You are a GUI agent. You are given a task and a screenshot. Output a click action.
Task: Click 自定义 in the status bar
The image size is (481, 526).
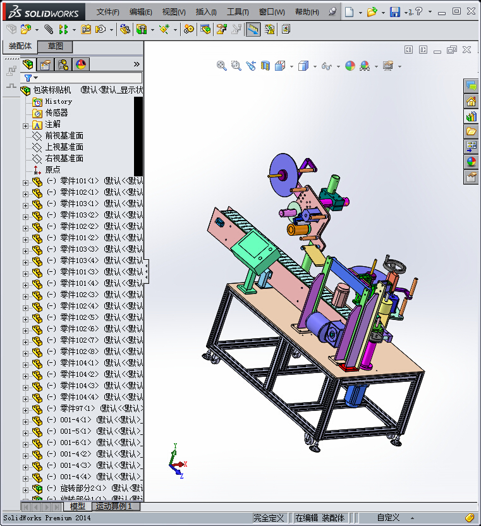[x=388, y=518]
